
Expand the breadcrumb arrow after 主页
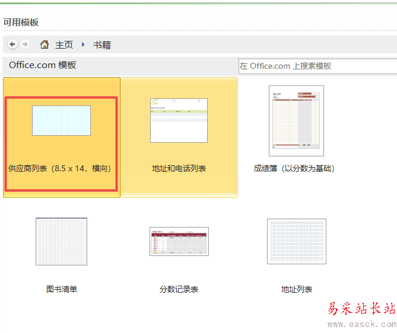[83, 45]
